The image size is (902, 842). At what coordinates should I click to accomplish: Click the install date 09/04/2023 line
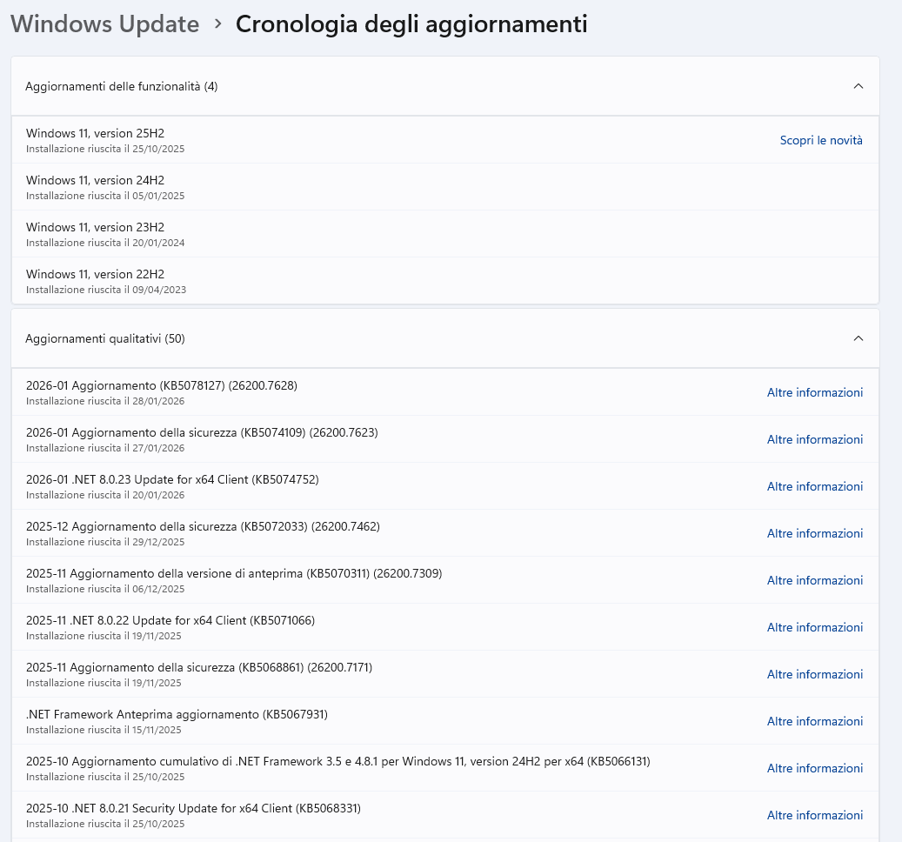pyautogui.click(x=106, y=290)
